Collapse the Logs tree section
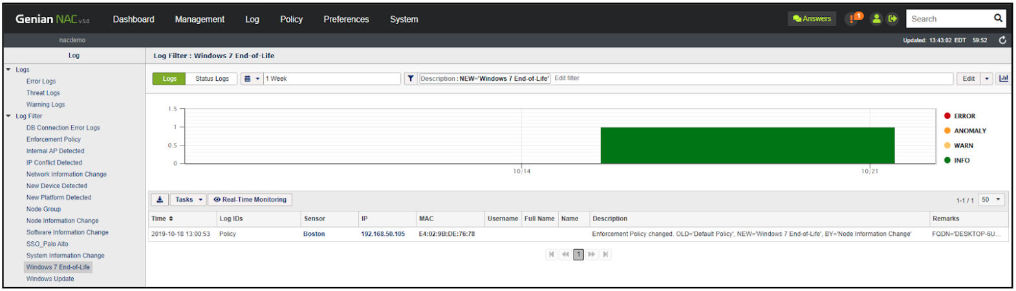Viewport: 1016px width, 291px height. coord(8,69)
